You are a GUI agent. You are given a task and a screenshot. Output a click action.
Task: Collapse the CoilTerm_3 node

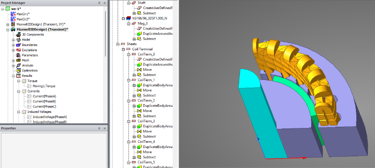(x=129, y=122)
